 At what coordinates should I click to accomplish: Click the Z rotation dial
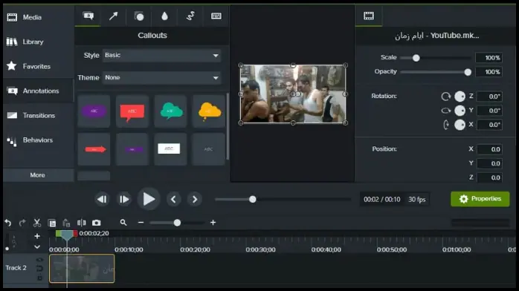pyautogui.click(x=460, y=97)
